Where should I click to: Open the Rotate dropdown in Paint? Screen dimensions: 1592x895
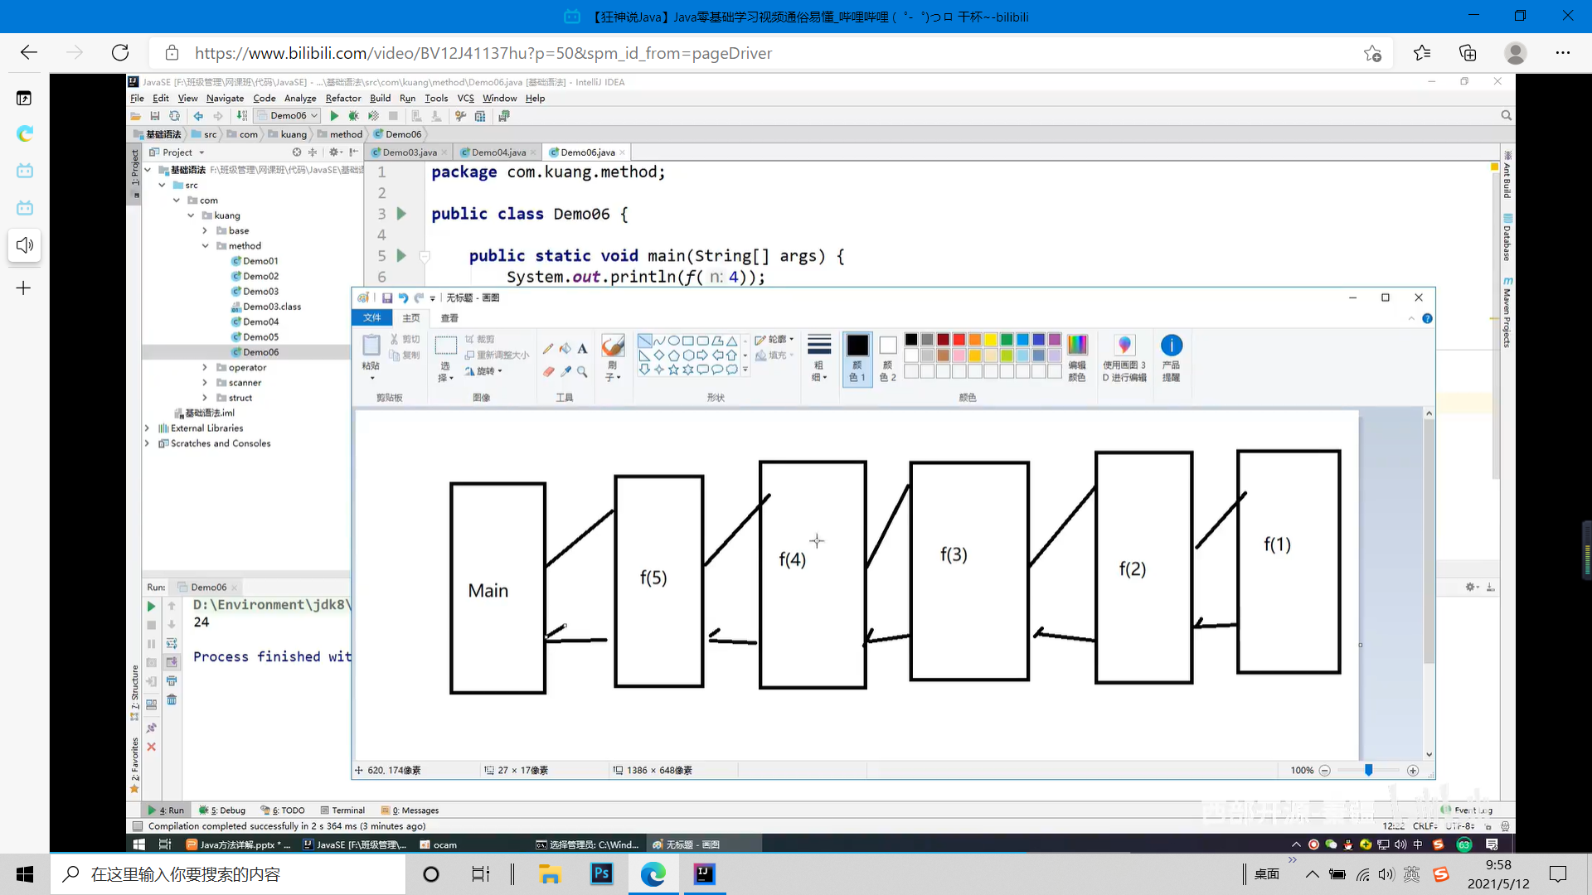(x=484, y=371)
